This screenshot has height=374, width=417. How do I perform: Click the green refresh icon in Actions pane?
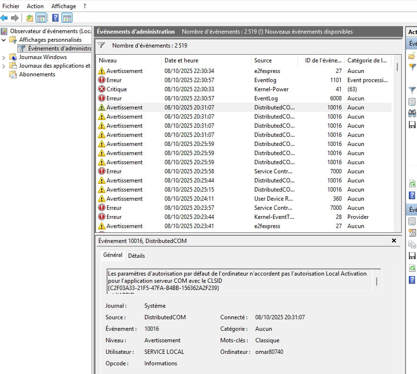[x=412, y=183]
